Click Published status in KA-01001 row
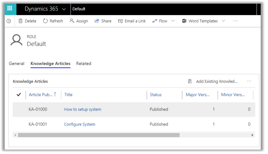 pyautogui.click(x=159, y=124)
